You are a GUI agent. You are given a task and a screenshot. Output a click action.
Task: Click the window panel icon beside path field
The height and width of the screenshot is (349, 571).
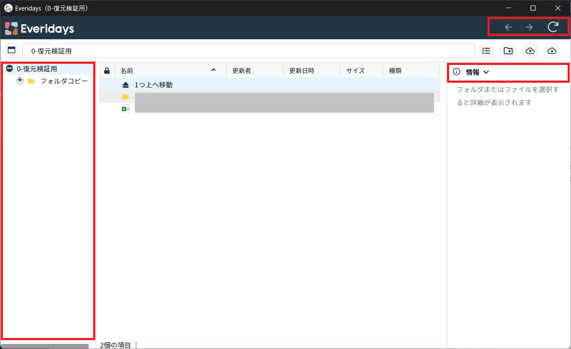[12, 50]
